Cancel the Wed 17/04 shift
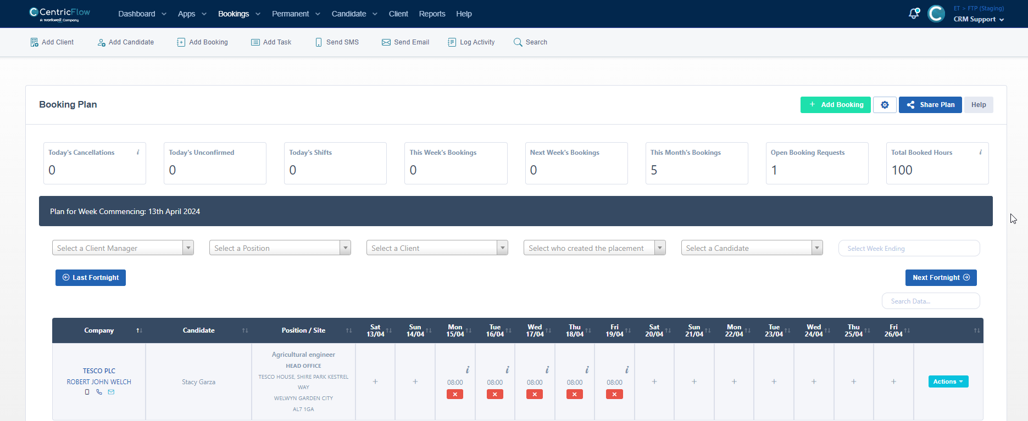Image resolution: width=1028 pixels, height=421 pixels. pos(535,394)
